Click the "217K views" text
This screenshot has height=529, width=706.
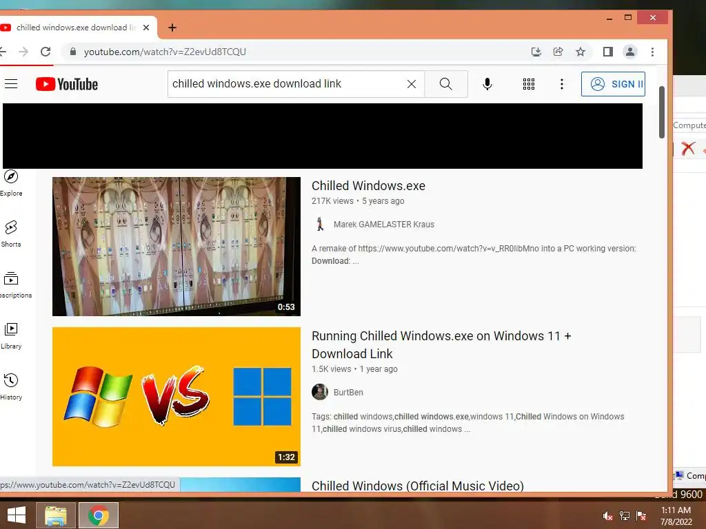(x=332, y=201)
